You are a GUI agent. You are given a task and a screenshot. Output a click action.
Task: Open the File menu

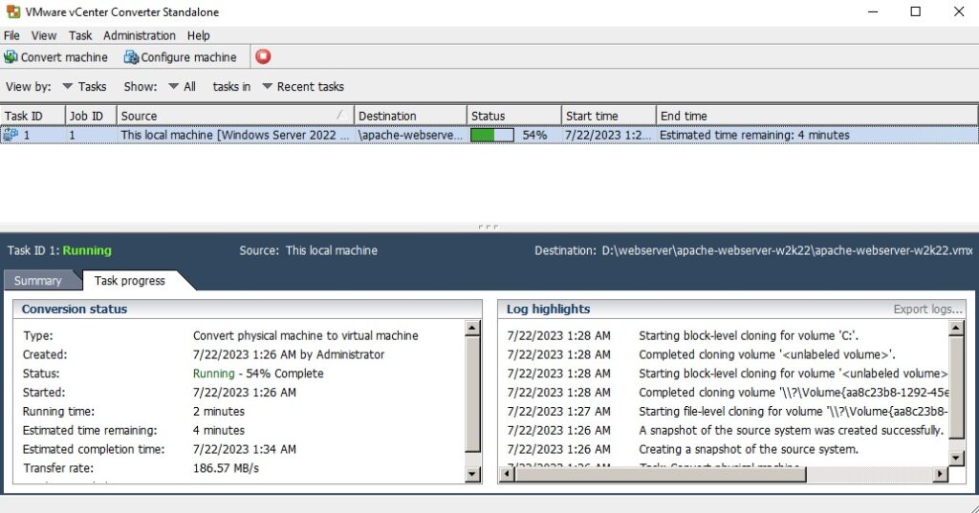11,35
